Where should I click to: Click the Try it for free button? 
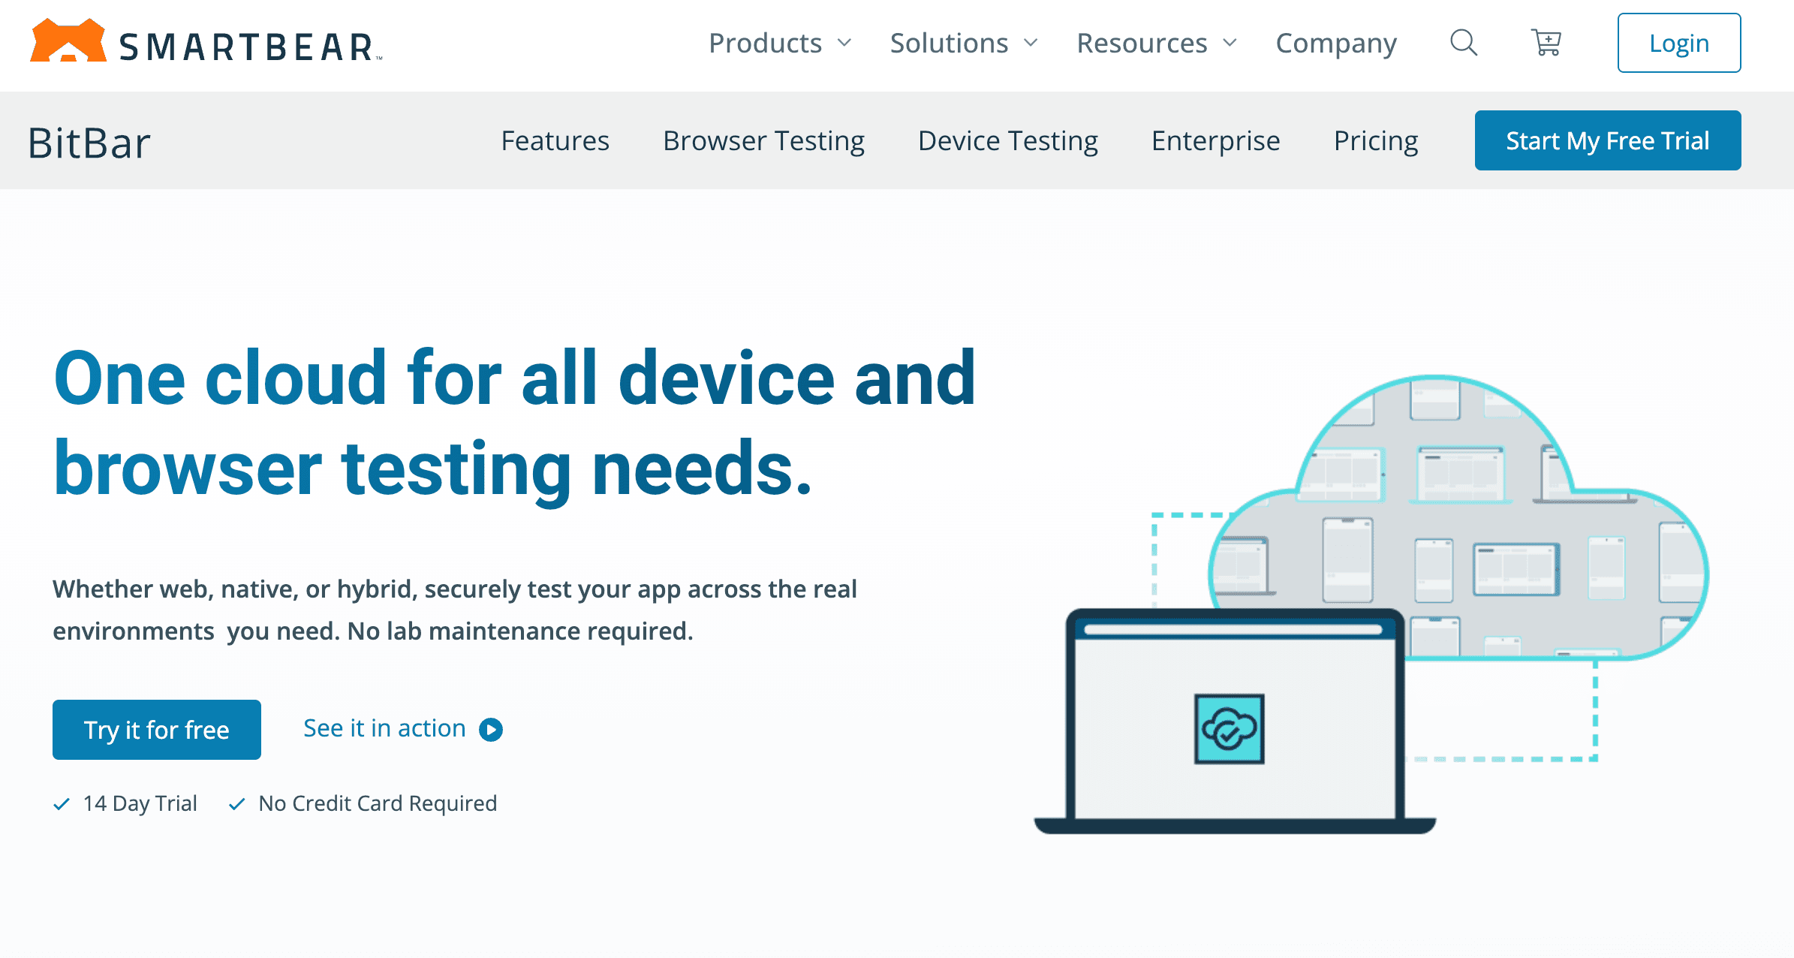157,730
